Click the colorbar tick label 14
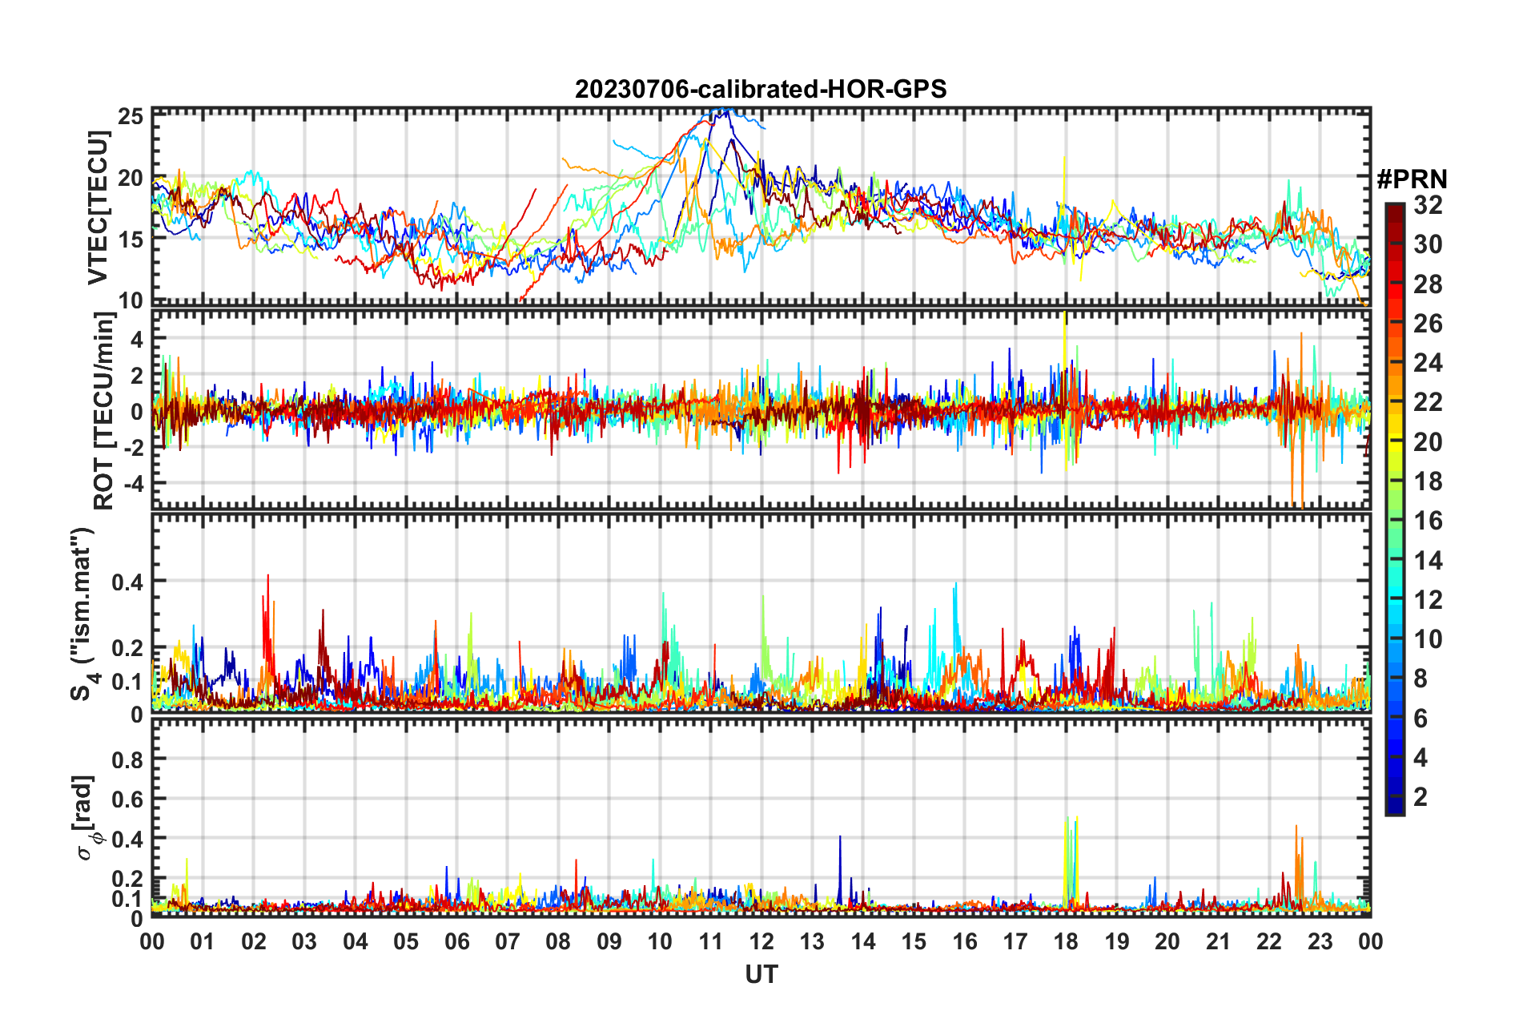 click(x=1428, y=561)
